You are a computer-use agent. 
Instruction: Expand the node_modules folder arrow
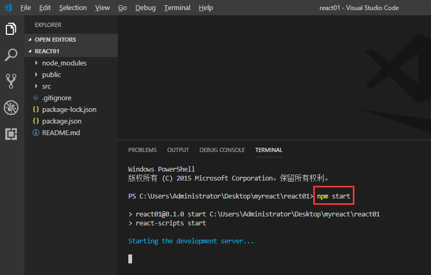pos(36,63)
